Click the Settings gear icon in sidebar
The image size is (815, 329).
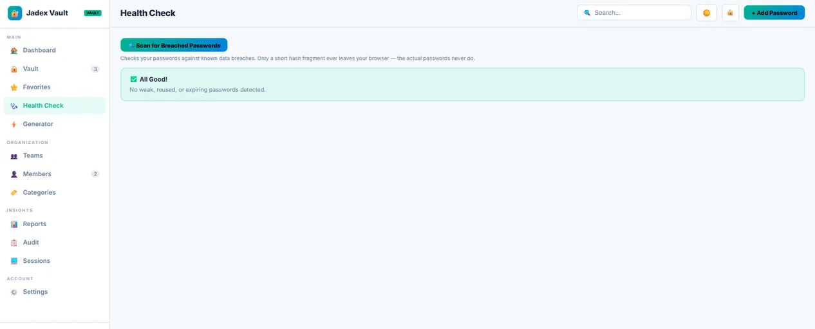(14, 292)
